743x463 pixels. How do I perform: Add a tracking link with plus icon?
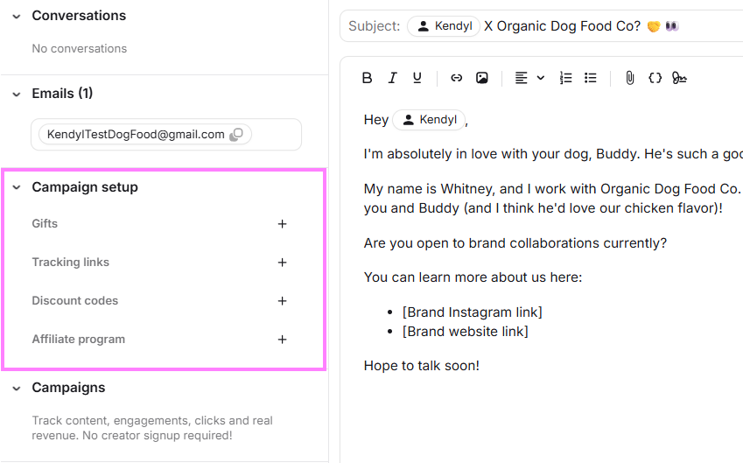[282, 263]
